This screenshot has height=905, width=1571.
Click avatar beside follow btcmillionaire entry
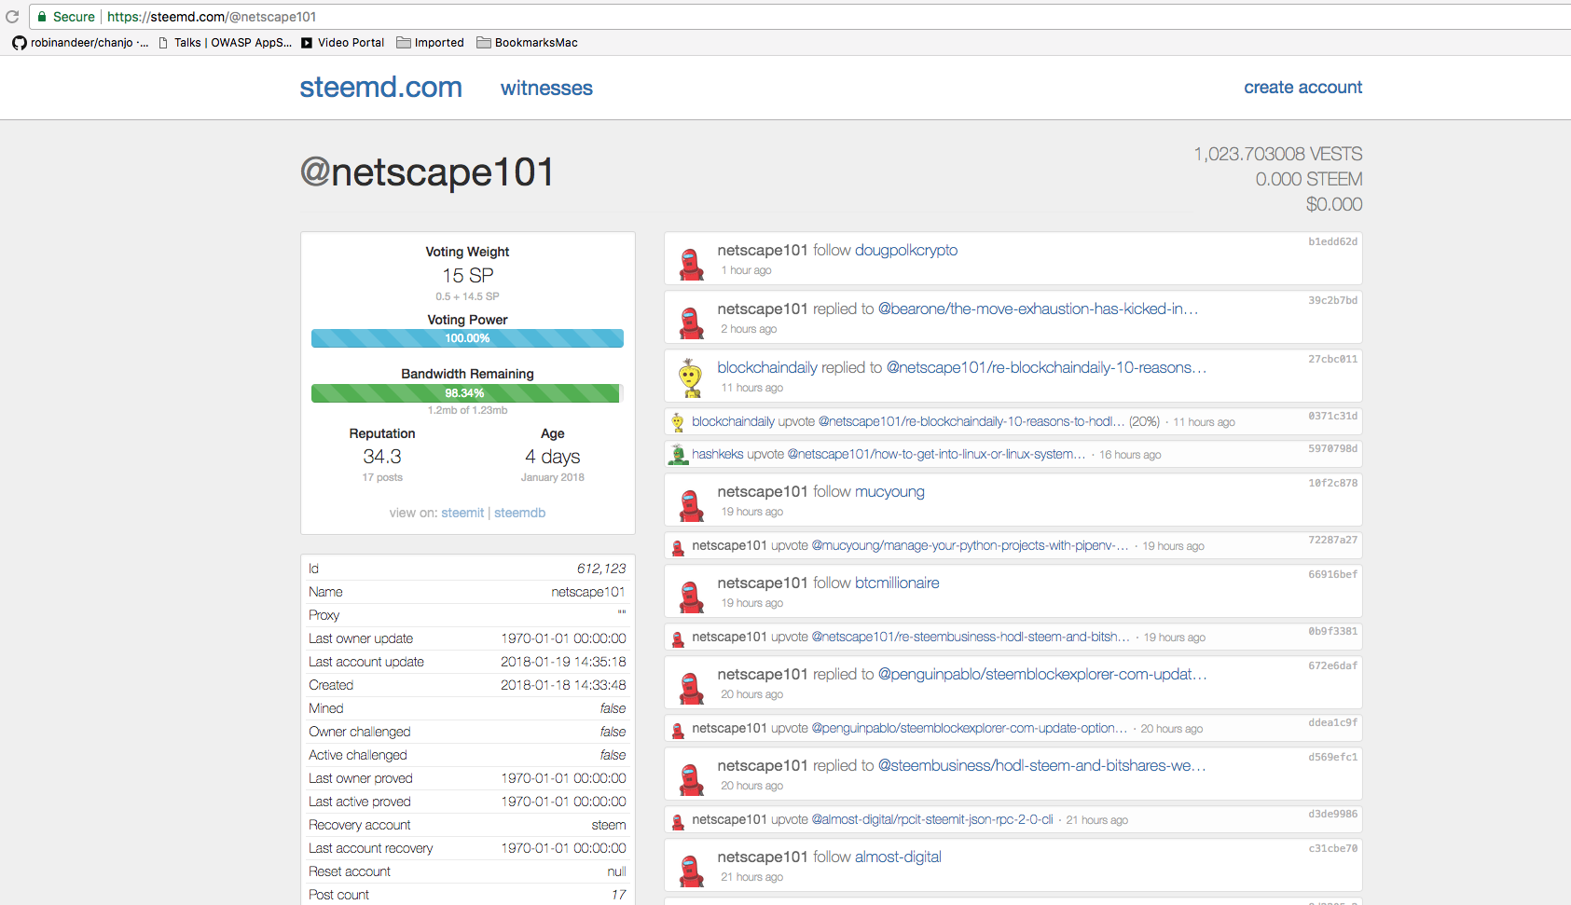(691, 596)
